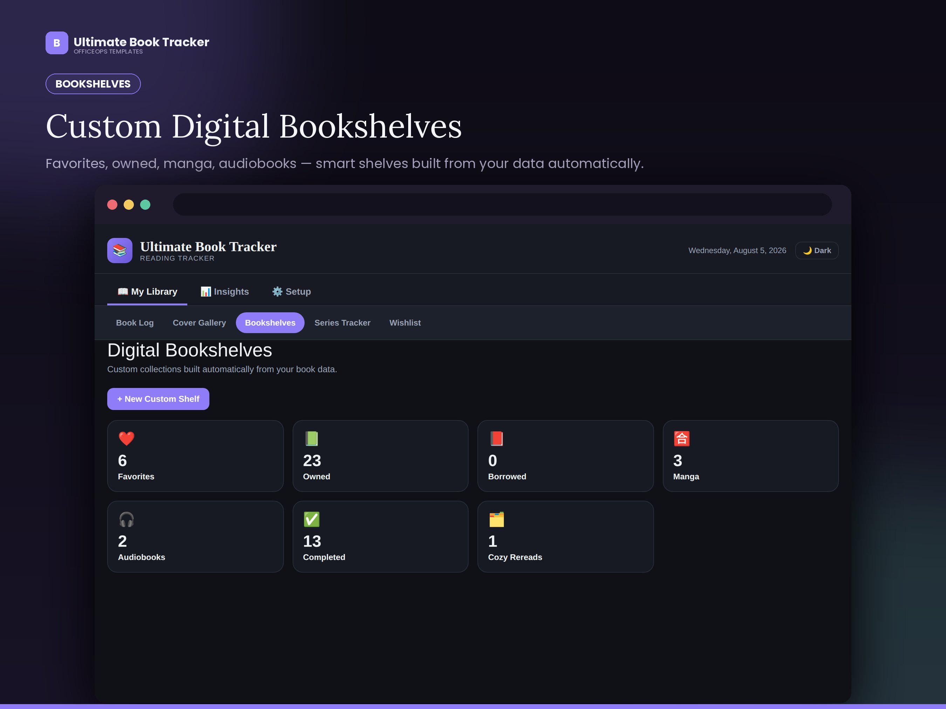Open the Setup tab
The height and width of the screenshot is (709, 946).
(292, 291)
